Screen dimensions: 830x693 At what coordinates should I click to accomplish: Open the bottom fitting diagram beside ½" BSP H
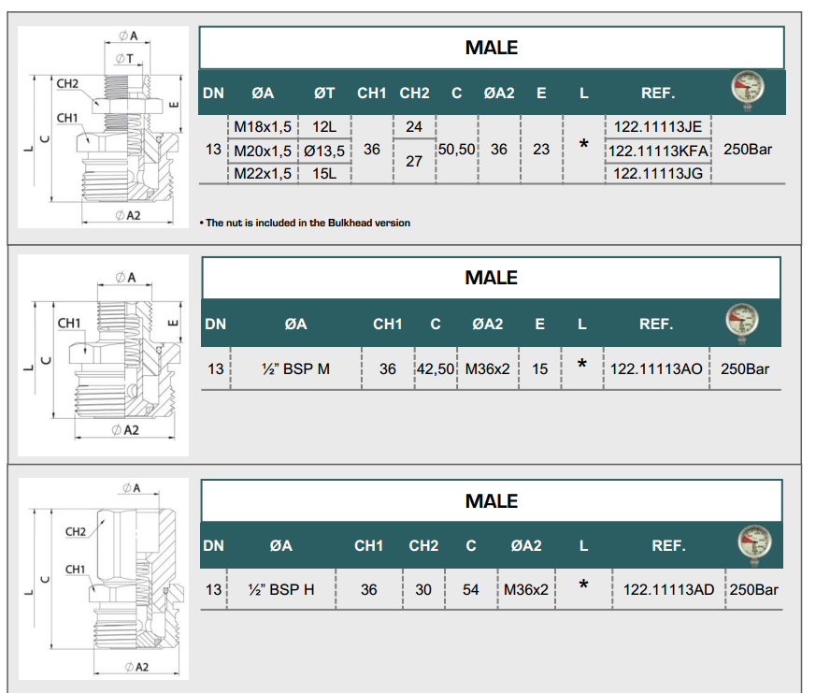pyautogui.click(x=103, y=580)
